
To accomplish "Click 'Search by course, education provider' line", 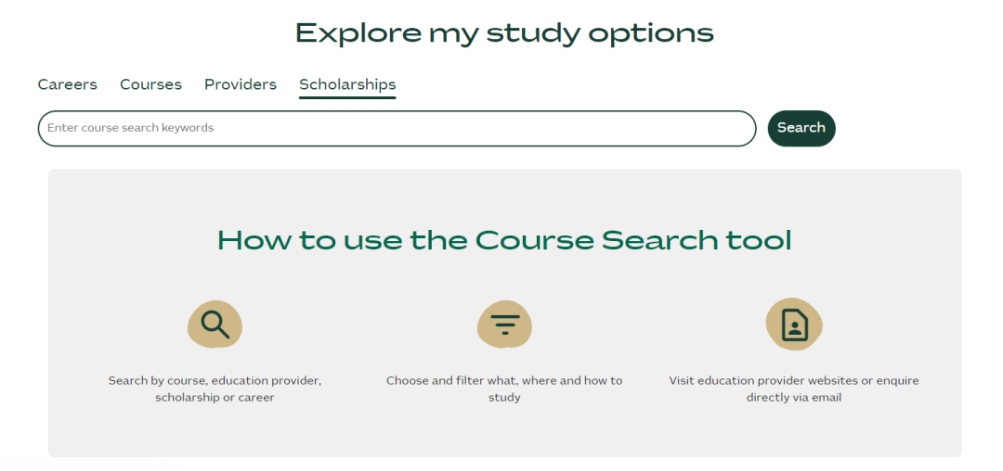I will tap(215, 381).
